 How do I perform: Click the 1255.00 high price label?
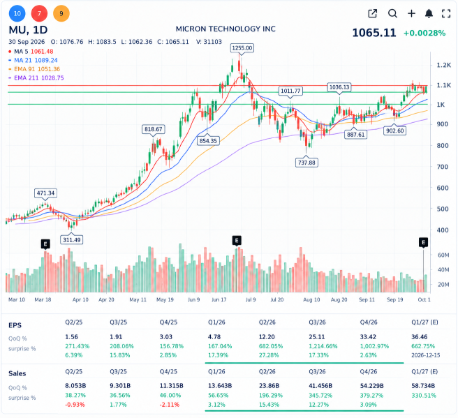tap(242, 48)
